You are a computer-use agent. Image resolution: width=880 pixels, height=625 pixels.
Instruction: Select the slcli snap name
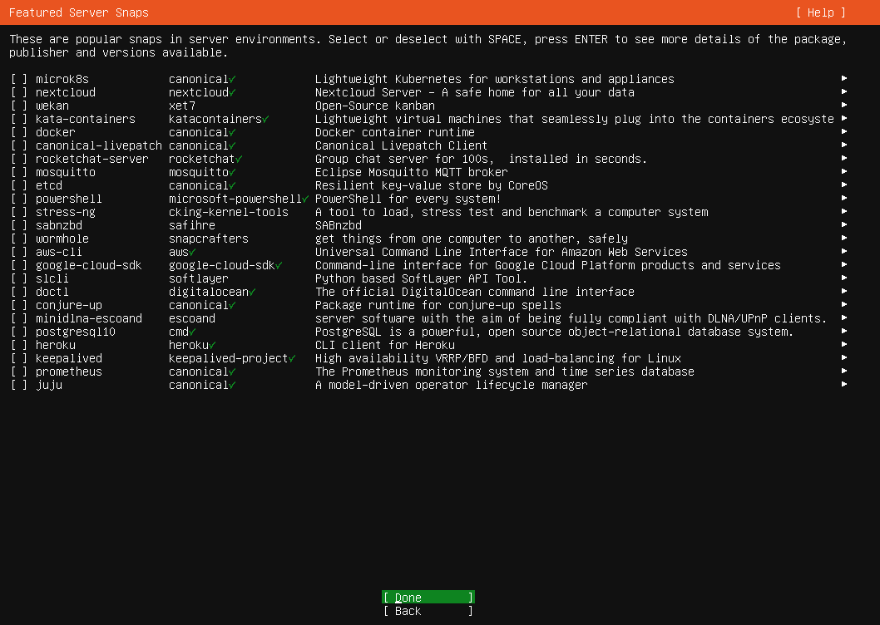[x=52, y=278]
